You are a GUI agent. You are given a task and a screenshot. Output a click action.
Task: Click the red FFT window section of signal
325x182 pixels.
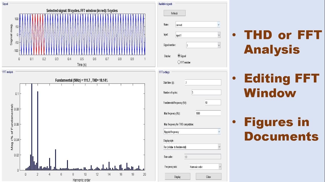[x=38, y=34]
